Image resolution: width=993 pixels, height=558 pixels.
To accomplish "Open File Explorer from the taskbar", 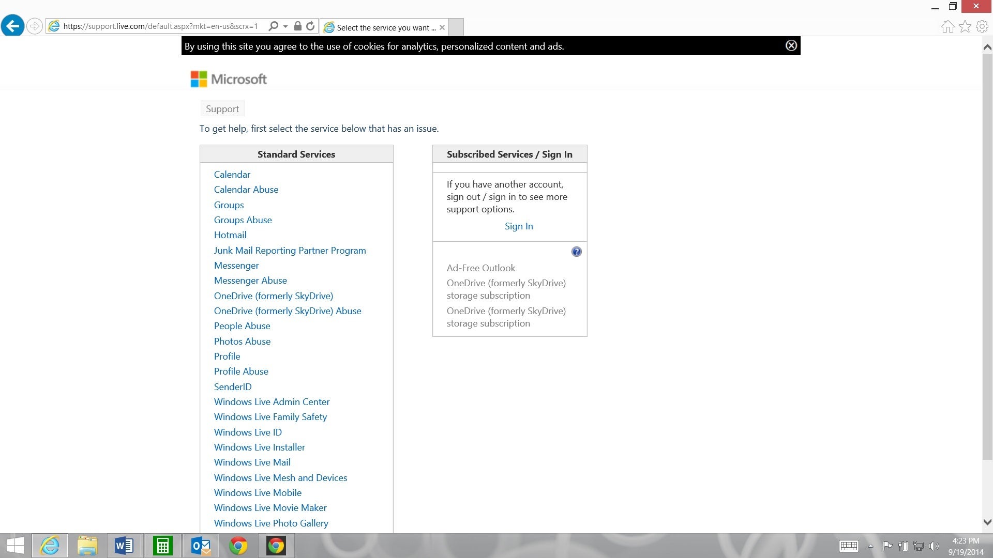I will click(87, 546).
